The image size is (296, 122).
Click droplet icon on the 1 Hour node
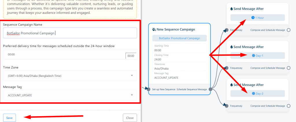(x=232, y=9)
